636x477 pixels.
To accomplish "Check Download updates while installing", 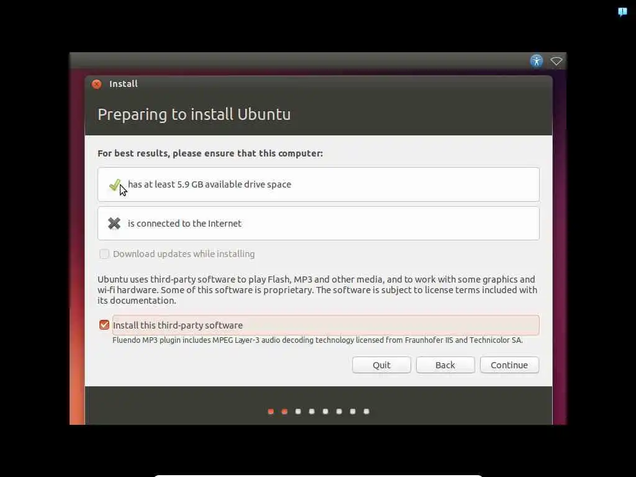I will (x=104, y=254).
